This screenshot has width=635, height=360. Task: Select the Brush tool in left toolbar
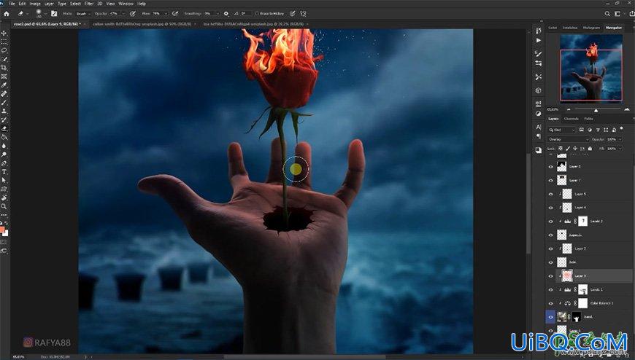pos(4,102)
